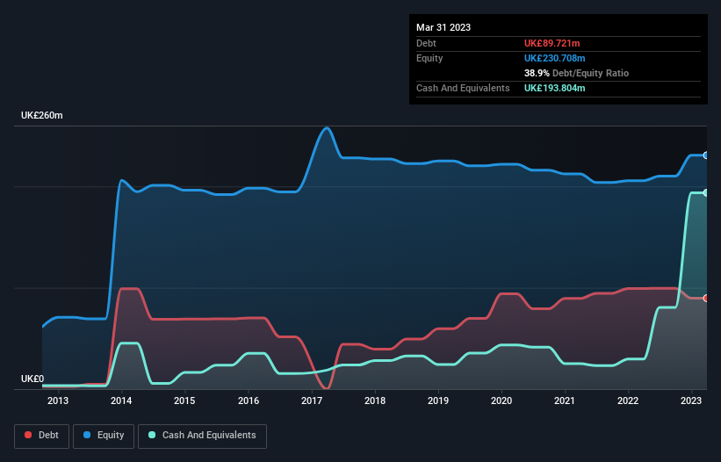Click the red Debt endpoint marker
This screenshot has height=462, width=721.
click(706, 298)
